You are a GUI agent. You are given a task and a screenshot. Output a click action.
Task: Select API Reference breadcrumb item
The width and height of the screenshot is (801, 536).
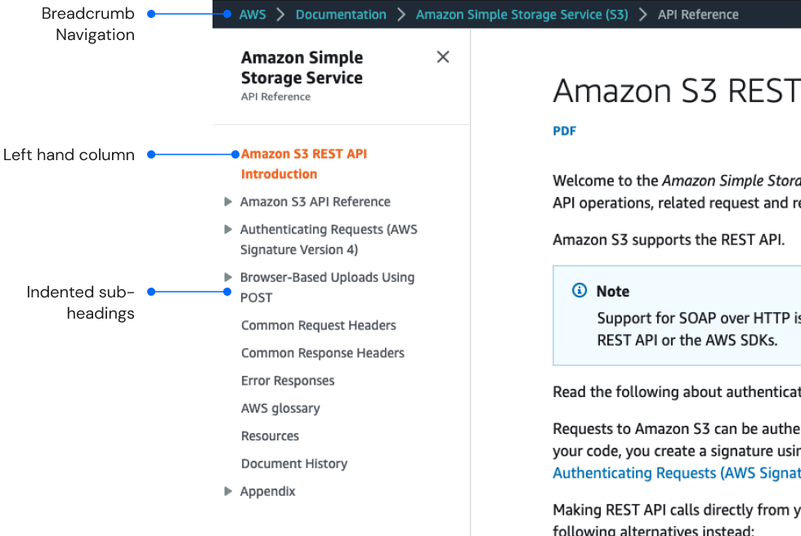point(698,15)
